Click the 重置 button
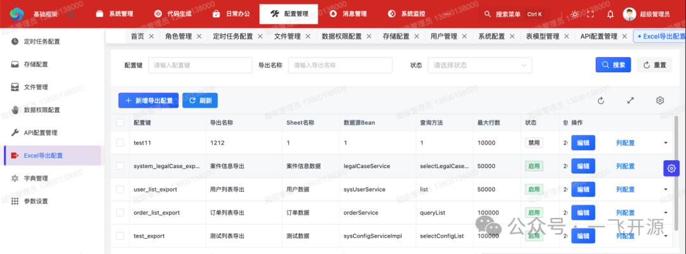This screenshot has height=254, width=686. 654,65
